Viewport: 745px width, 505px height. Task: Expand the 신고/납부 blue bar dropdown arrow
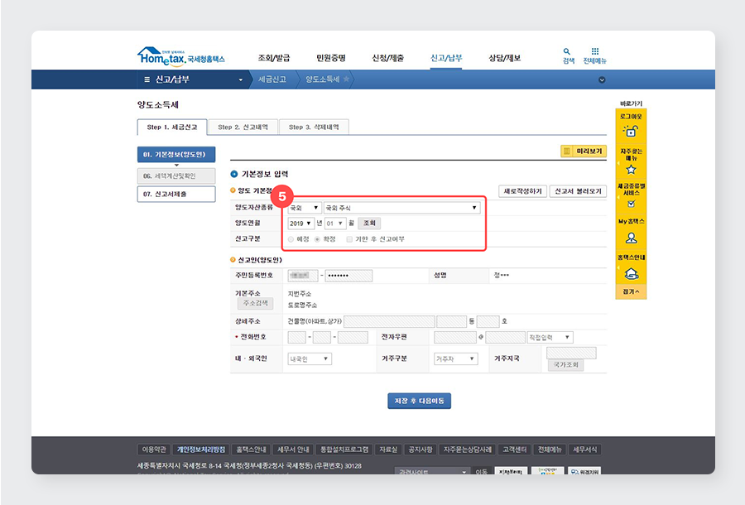(240, 79)
